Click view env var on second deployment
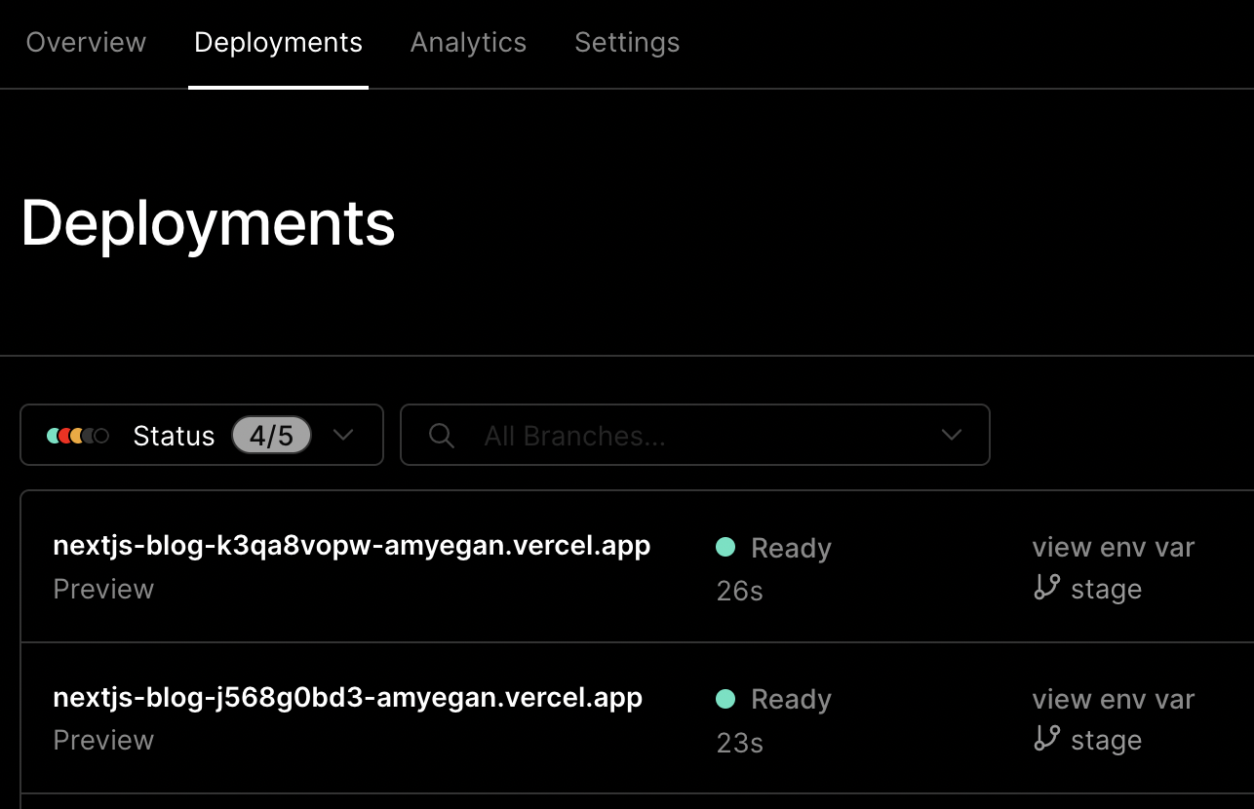Viewport: 1254px width, 809px height. click(1113, 699)
